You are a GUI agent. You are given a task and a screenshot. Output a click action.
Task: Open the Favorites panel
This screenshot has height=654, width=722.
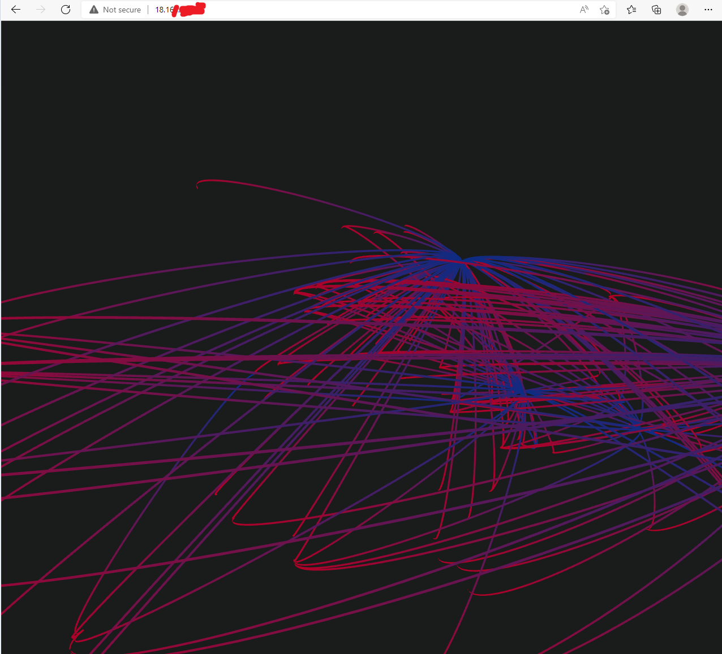[x=631, y=10]
